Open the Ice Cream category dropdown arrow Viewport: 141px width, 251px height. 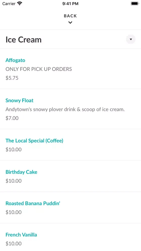pyautogui.click(x=131, y=39)
